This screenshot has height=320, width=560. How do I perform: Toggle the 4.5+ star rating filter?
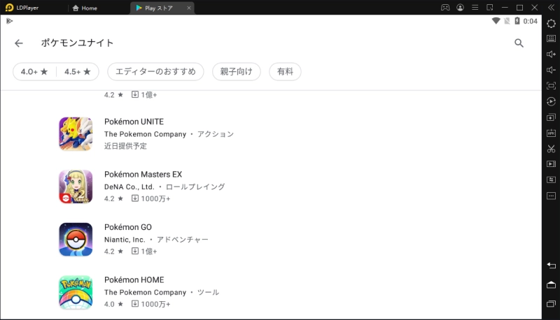tap(78, 71)
